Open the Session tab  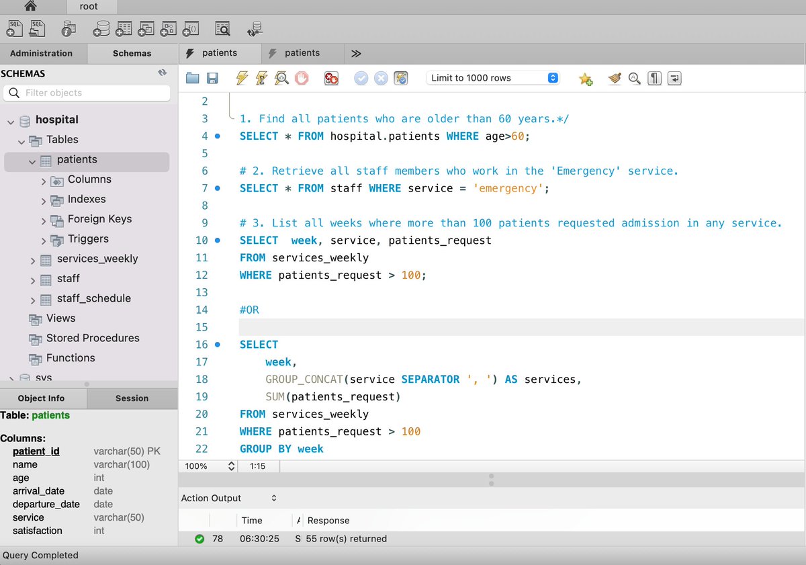[x=132, y=398]
